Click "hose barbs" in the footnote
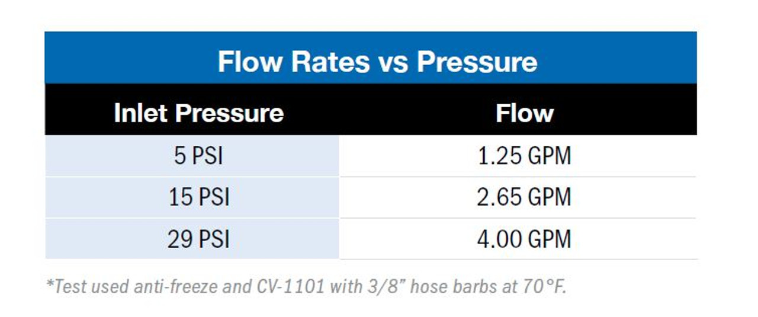758x317 pixels. coord(451,286)
